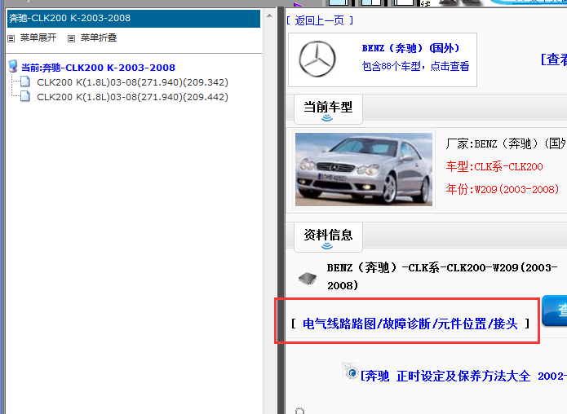Click the vertical splitter between the panels

pos(281,209)
